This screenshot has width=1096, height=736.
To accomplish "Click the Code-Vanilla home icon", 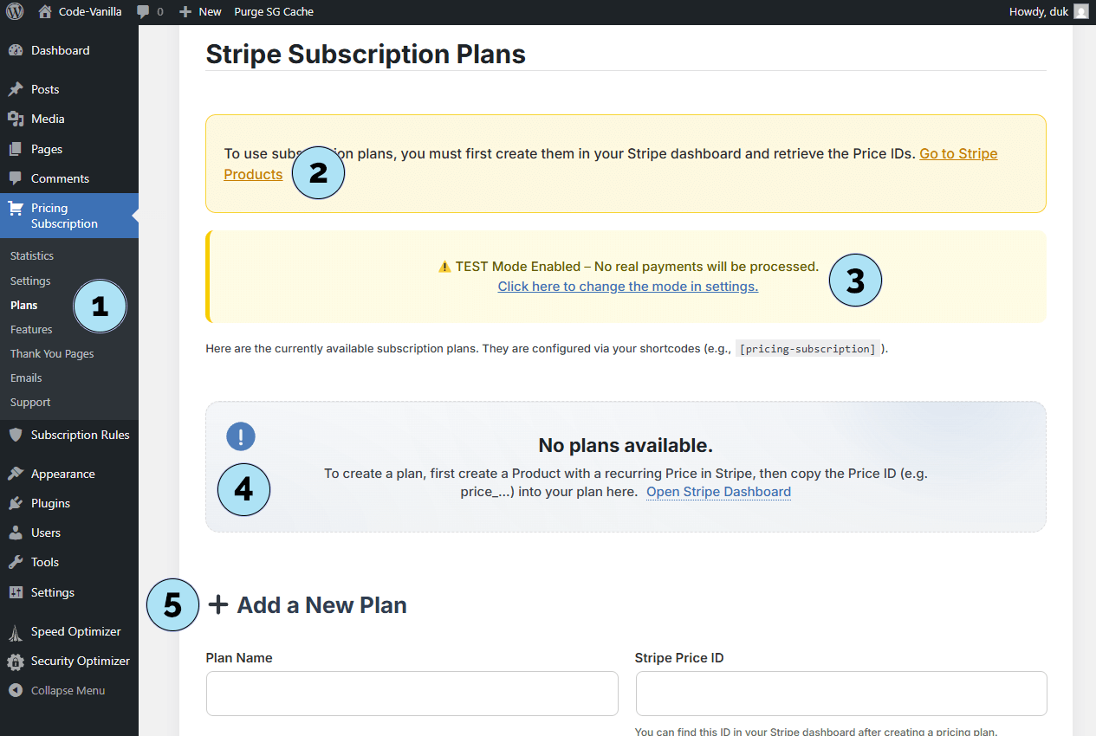I will pyautogui.click(x=45, y=12).
